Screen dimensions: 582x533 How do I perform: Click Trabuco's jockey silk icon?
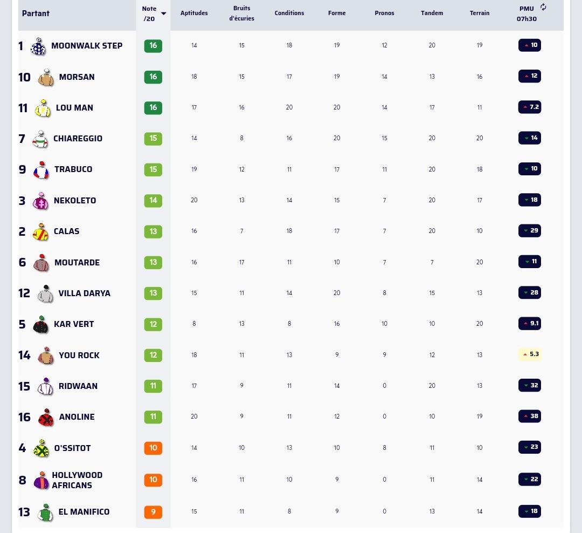41,170
